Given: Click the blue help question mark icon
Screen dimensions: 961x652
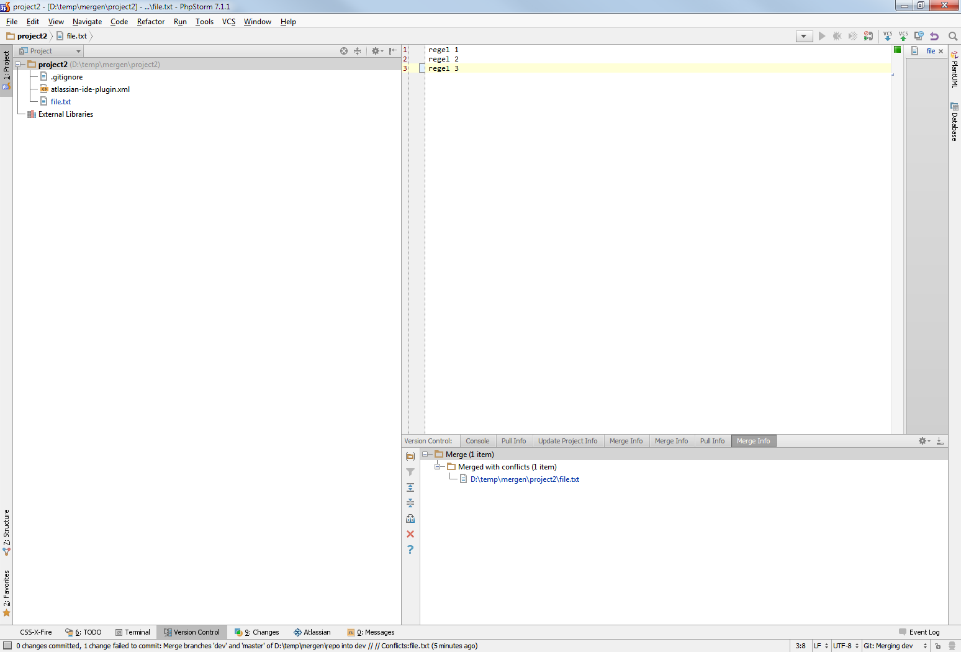Looking at the screenshot, I should point(410,550).
